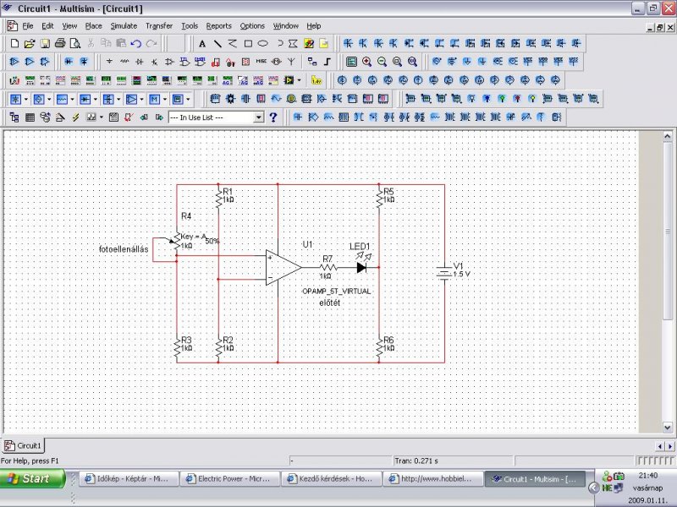Viewport: 677px width, 507px height.
Task: Open the Transfer menu
Action: click(x=159, y=26)
